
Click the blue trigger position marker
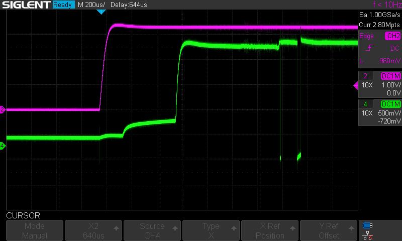click(x=101, y=12)
